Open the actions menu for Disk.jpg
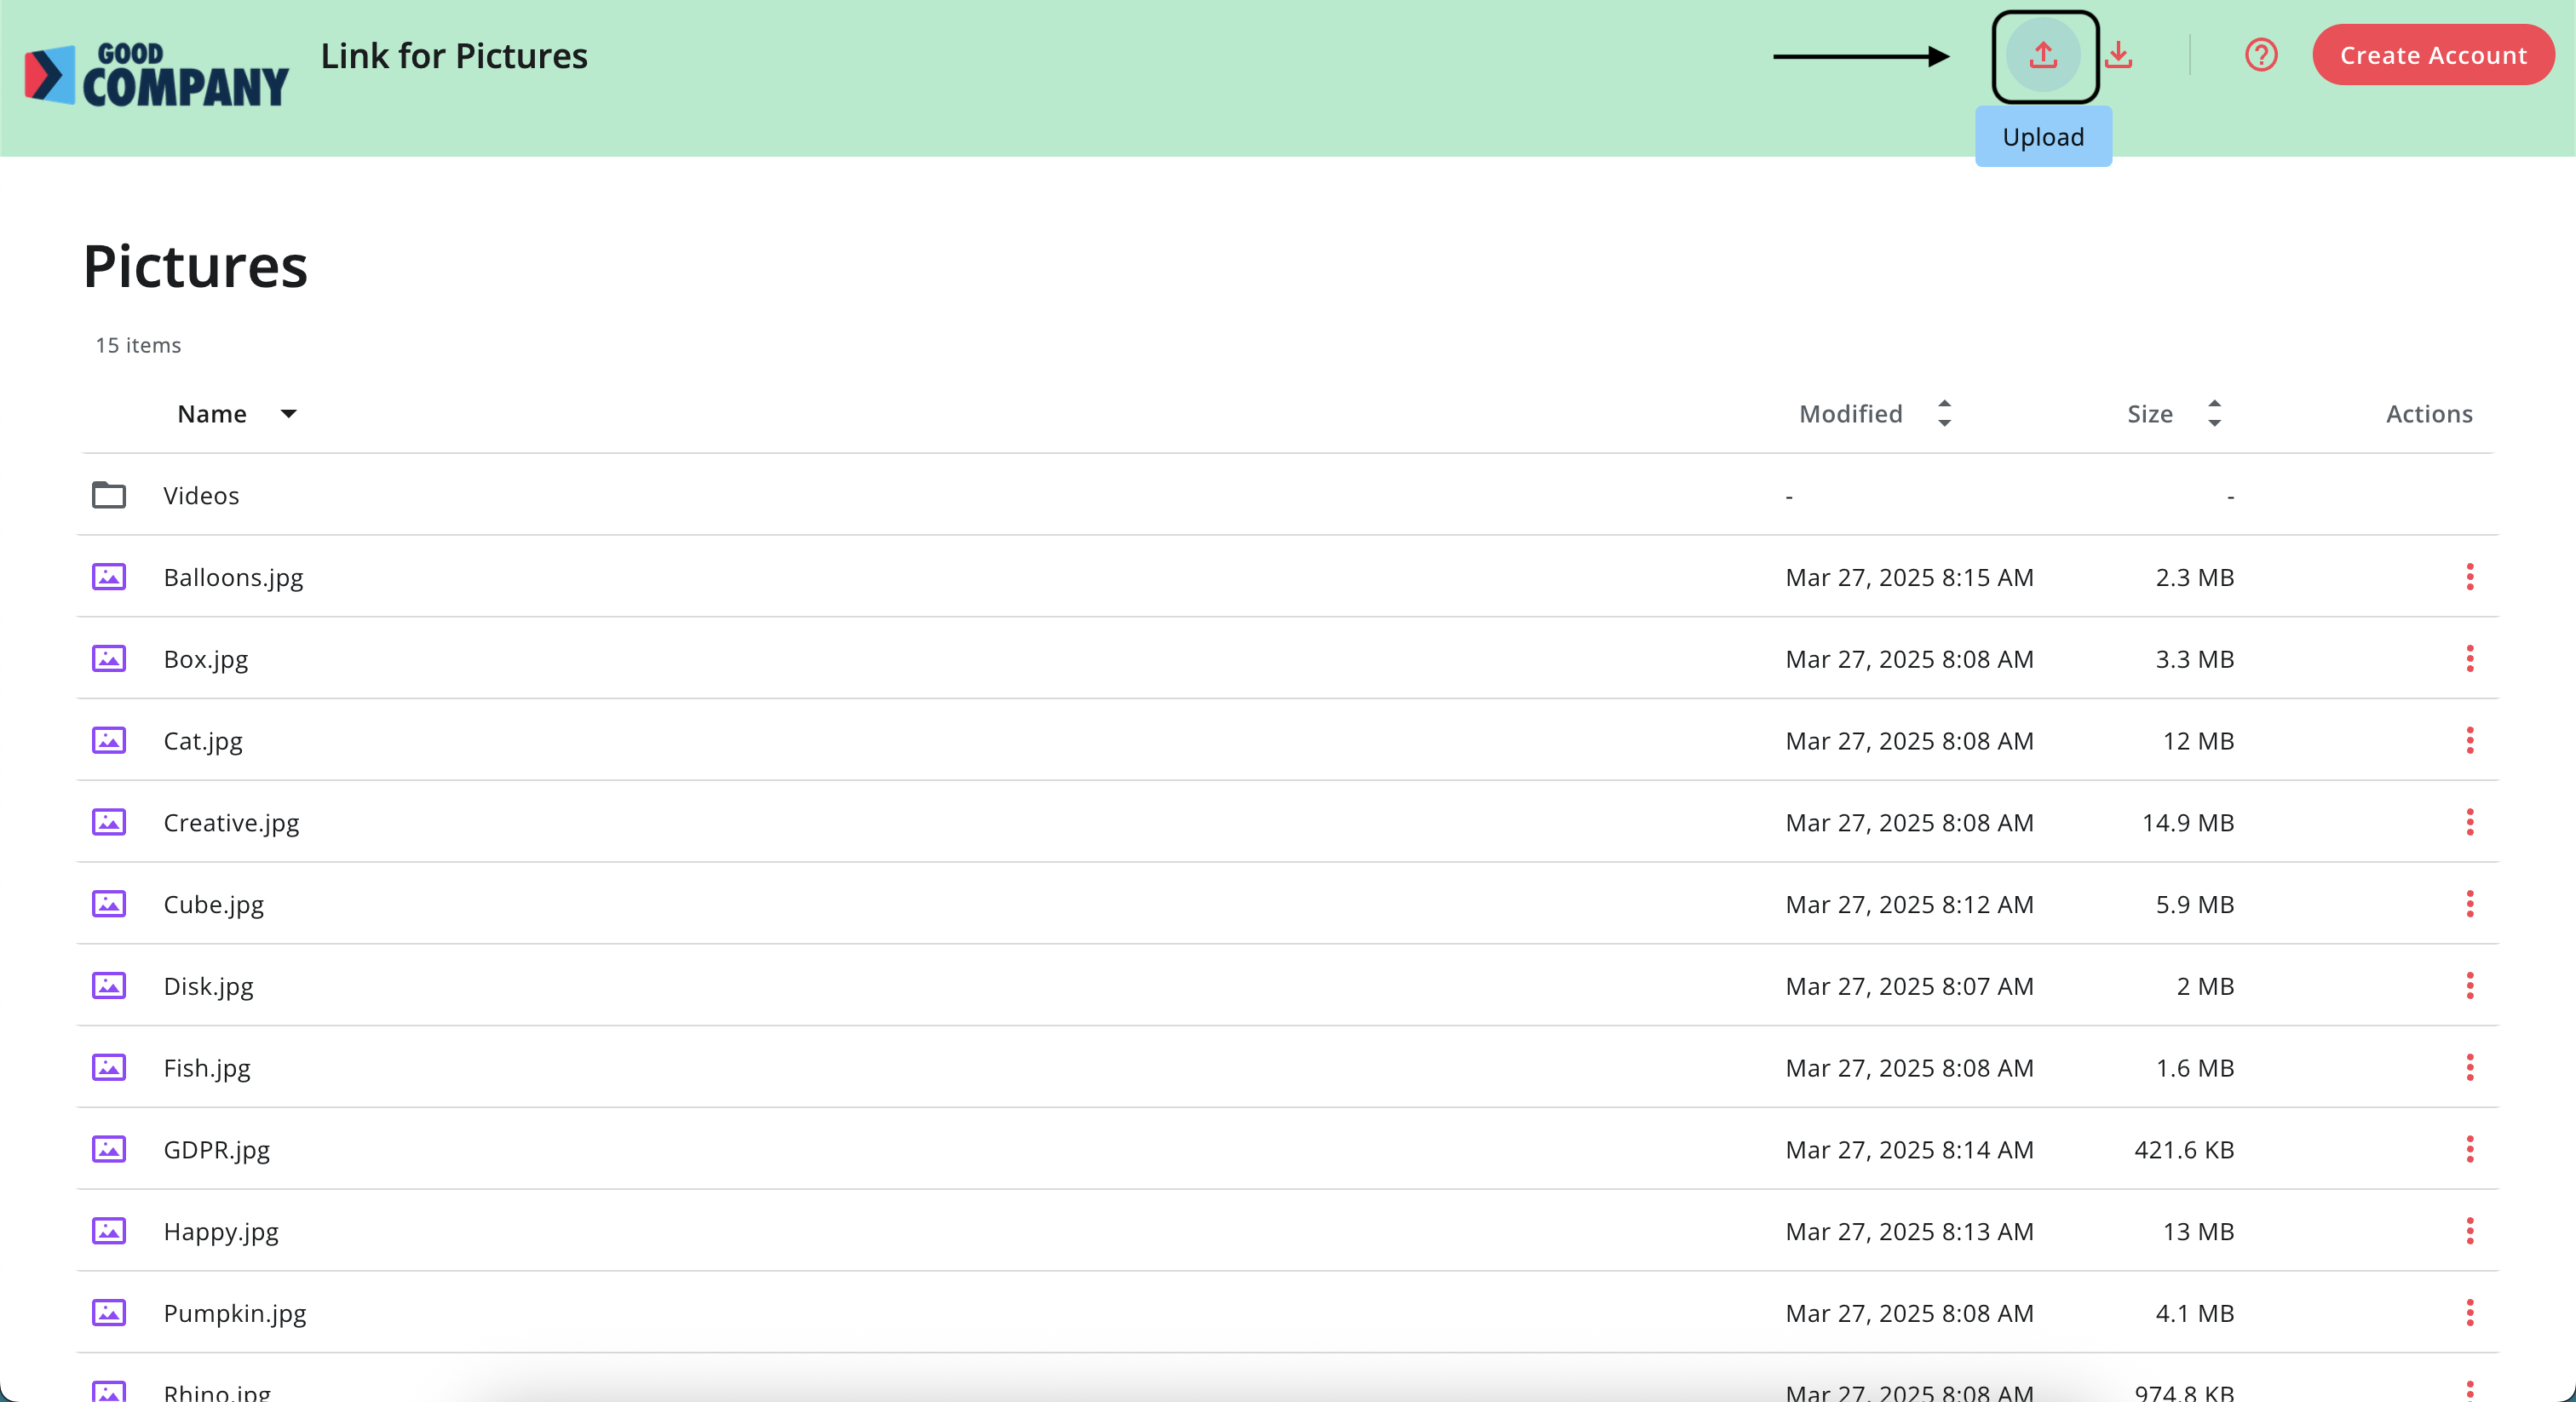This screenshot has height=1402, width=2576. point(2470,985)
